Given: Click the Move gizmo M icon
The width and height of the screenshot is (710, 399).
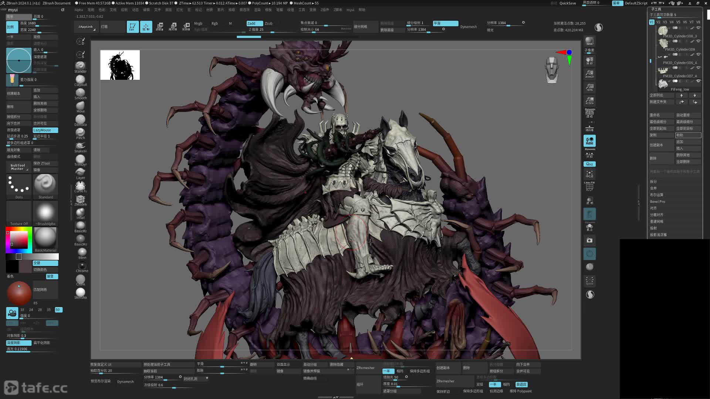Looking at the screenshot, I should point(160,27).
